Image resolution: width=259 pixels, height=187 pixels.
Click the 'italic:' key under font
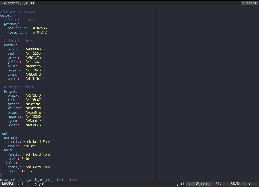(x=11, y=163)
